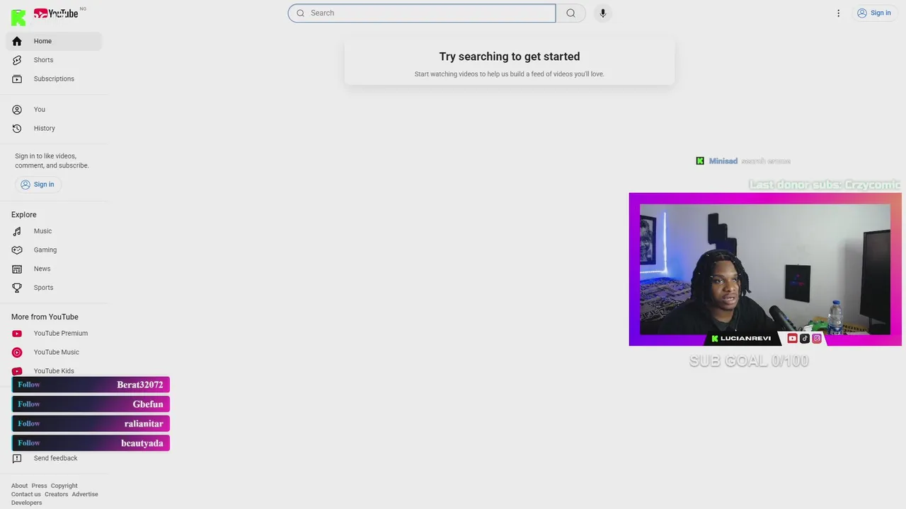Image resolution: width=906 pixels, height=509 pixels.
Task: Browse Gaming under Explore
Action: pyautogui.click(x=54, y=250)
